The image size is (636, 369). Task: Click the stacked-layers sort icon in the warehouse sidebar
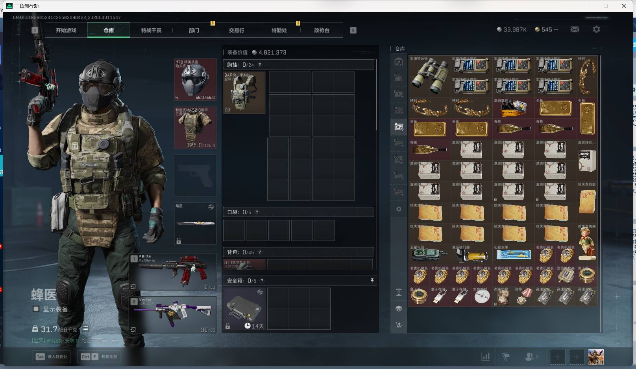399,308
